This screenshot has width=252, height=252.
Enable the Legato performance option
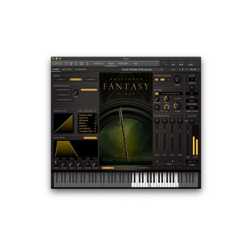point(63,95)
